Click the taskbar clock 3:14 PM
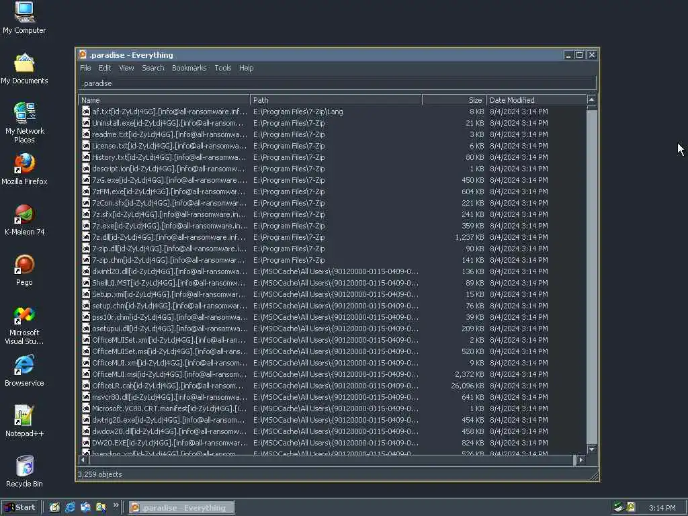This screenshot has width=688, height=516. pos(662,508)
